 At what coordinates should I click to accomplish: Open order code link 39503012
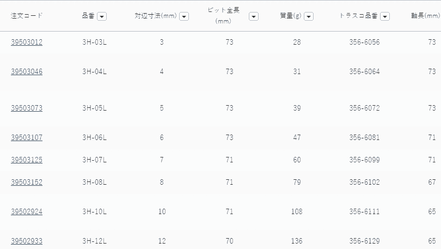pos(27,42)
